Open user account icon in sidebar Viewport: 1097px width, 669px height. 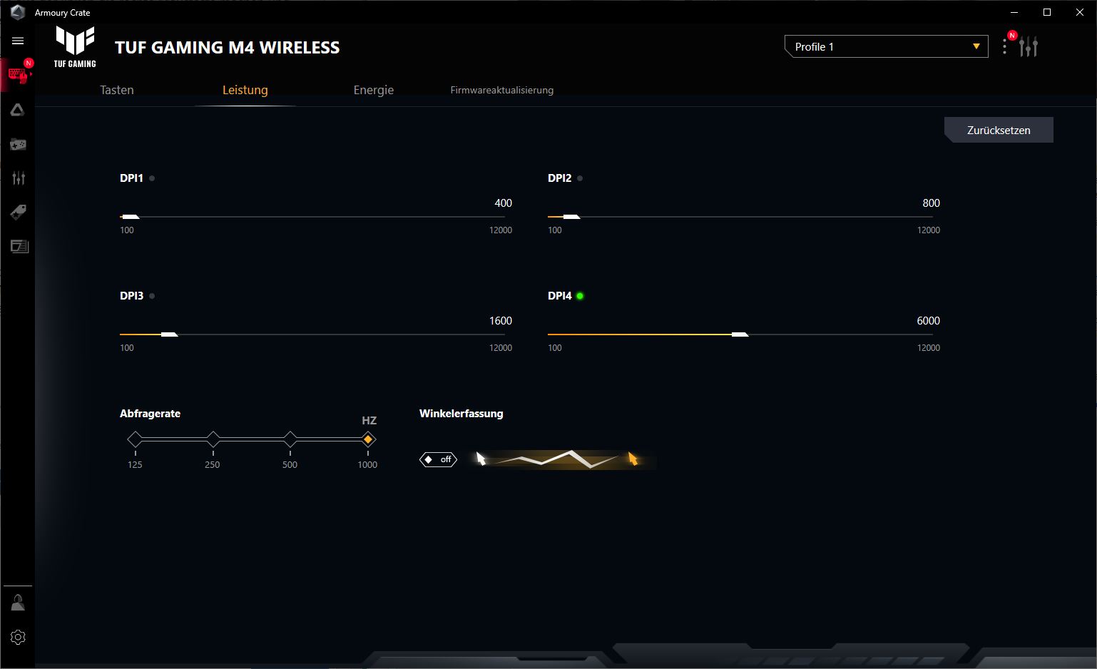click(18, 603)
